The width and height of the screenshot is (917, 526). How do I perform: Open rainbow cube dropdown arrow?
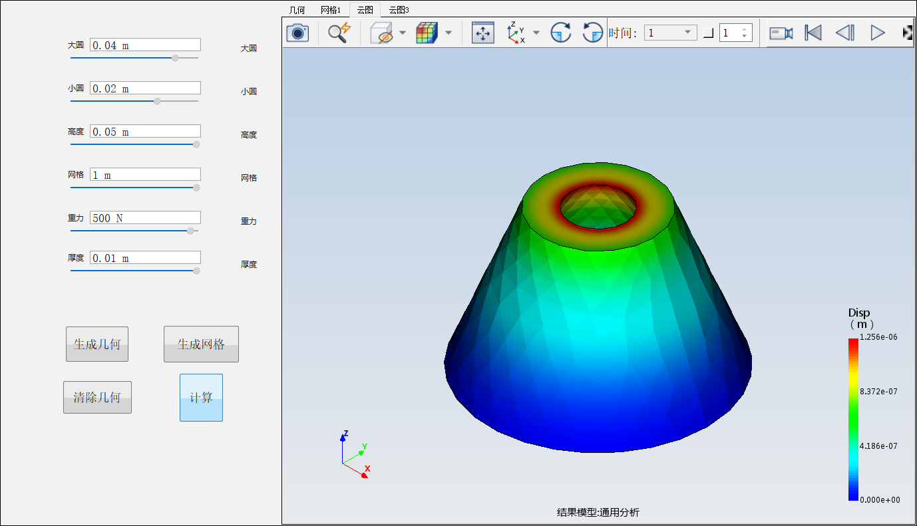tap(449, 33)
